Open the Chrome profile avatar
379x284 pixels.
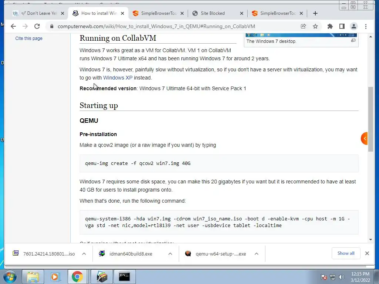[353, 26]
